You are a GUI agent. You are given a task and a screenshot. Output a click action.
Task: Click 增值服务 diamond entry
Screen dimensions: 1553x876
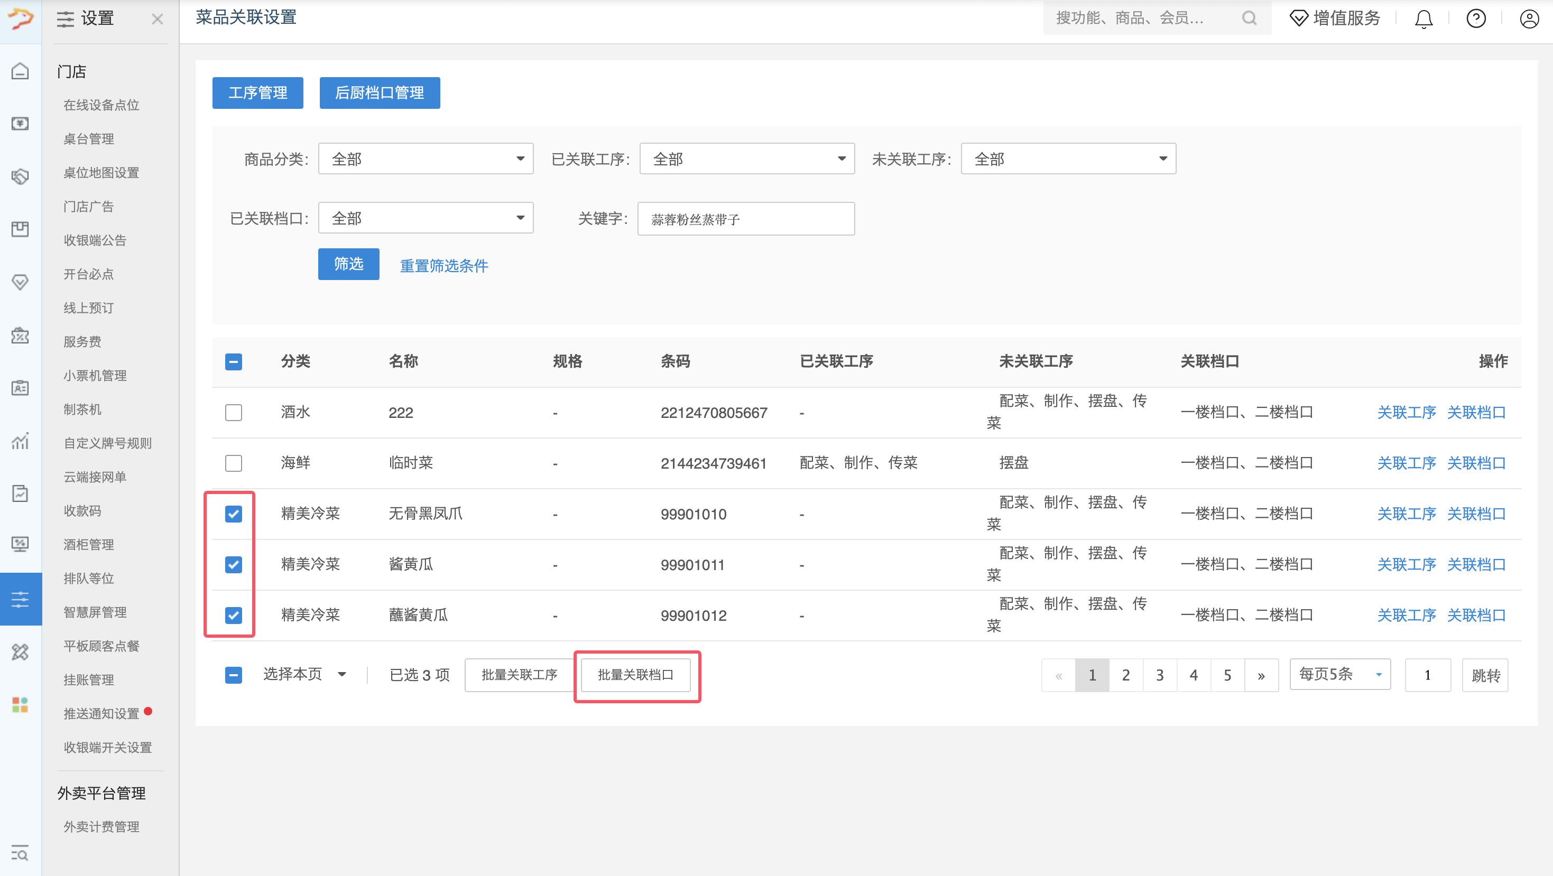1335,18
